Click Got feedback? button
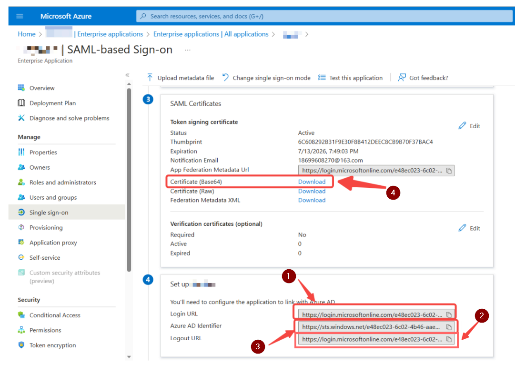This screenshot has width=515, height=365. coord(423,78)
